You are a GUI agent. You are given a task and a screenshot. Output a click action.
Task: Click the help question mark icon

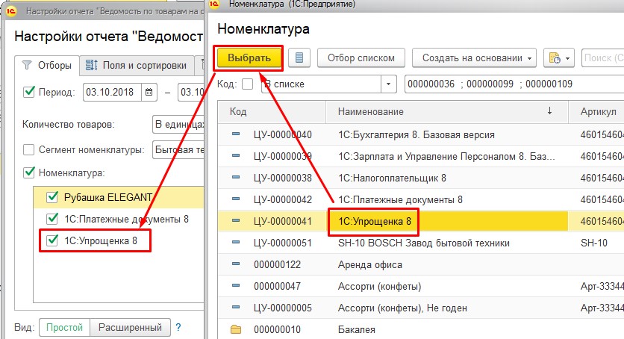coord(178,327)
